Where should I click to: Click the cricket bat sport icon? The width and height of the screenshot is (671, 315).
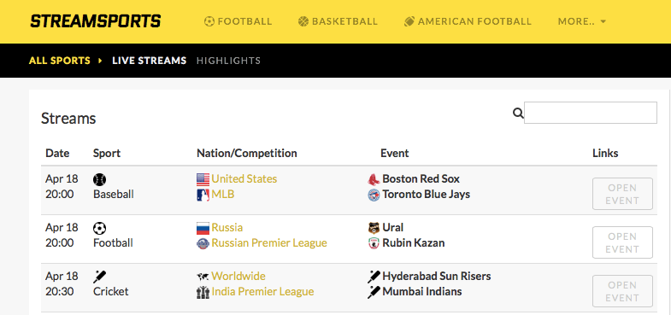click(100, 277)
